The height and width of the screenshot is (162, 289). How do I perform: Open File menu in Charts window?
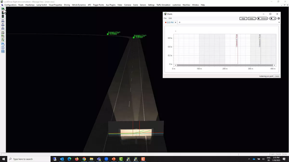(x=165, y=18)
